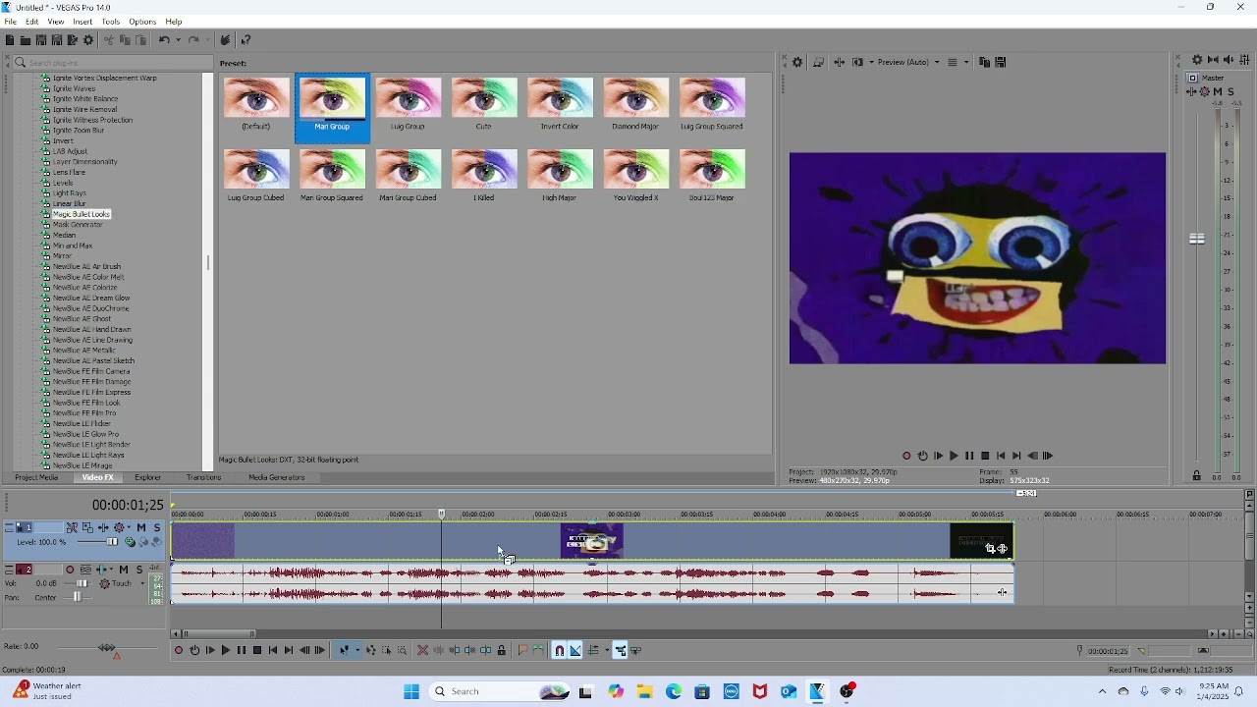
Task: Click the Search plug-ins field
Action: click(113, 63)
